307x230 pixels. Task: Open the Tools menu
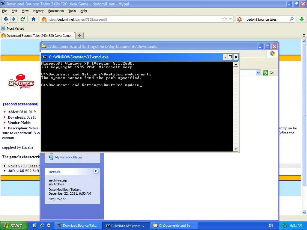coord(72,11)
